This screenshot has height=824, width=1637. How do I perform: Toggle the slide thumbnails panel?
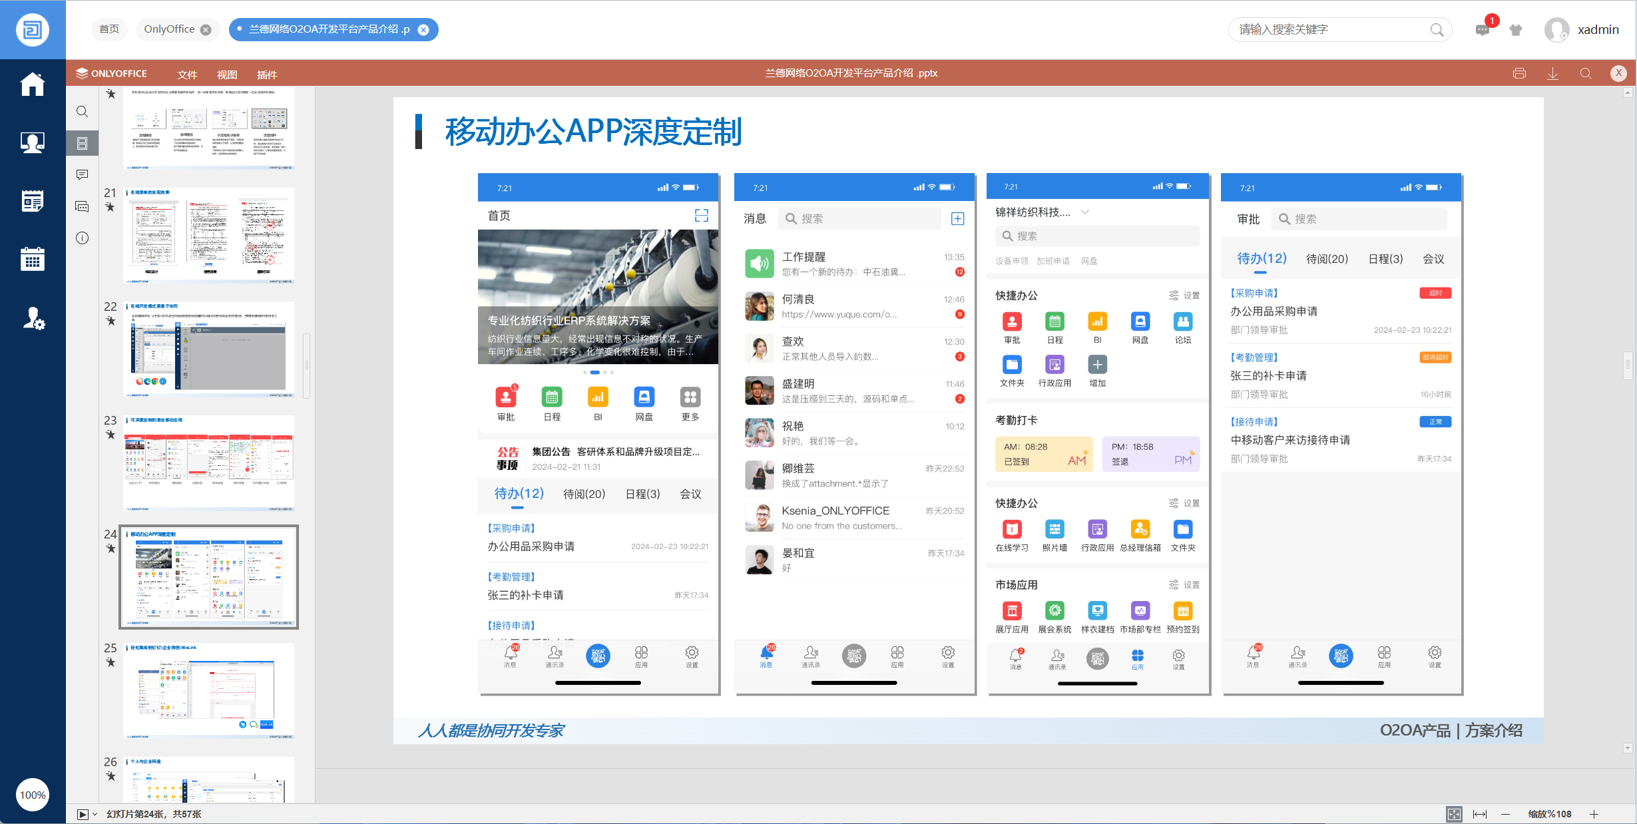pos(82,143)
